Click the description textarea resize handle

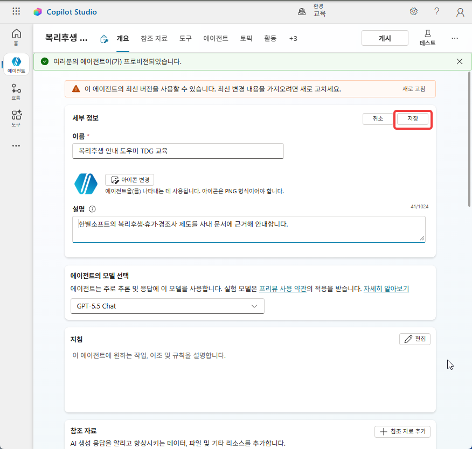coord(422,238)
